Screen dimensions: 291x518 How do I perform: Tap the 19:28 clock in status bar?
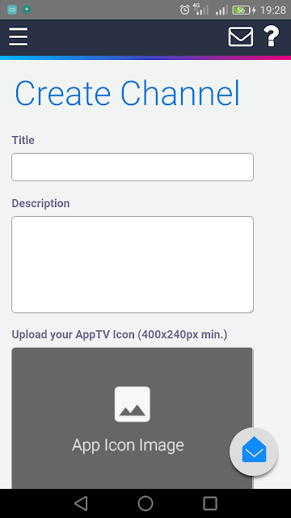pyautogui.click(x=273, y=11)
